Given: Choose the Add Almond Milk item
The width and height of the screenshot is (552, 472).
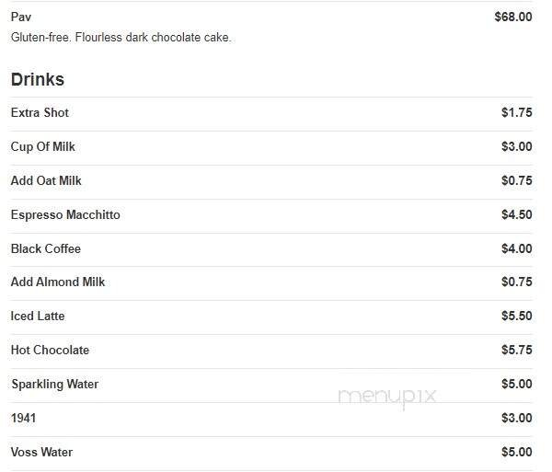Looking at the screenshot, I should [x=58, y=282].
